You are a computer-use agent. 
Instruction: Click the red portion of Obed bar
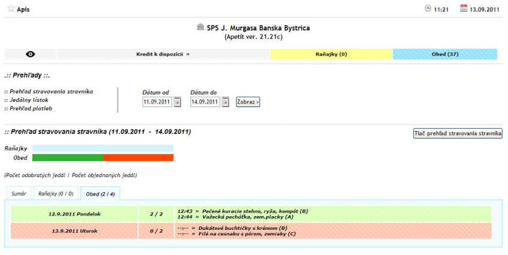click(x=138, y=157)
